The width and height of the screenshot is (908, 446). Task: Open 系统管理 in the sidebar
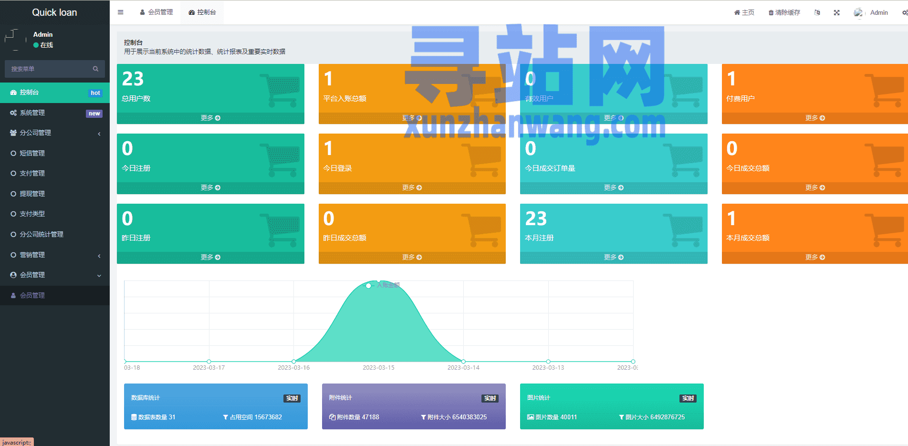tap(55, 113)
